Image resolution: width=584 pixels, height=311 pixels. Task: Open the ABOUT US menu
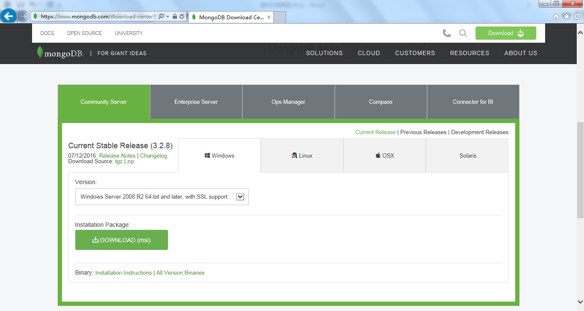tap(521, 53)
